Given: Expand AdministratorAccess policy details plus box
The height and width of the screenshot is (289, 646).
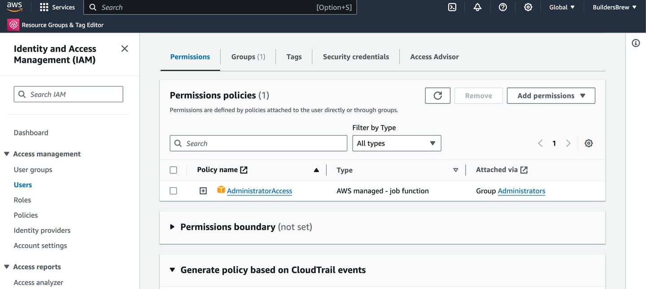Looking at the screenshot, I should 203,191.
